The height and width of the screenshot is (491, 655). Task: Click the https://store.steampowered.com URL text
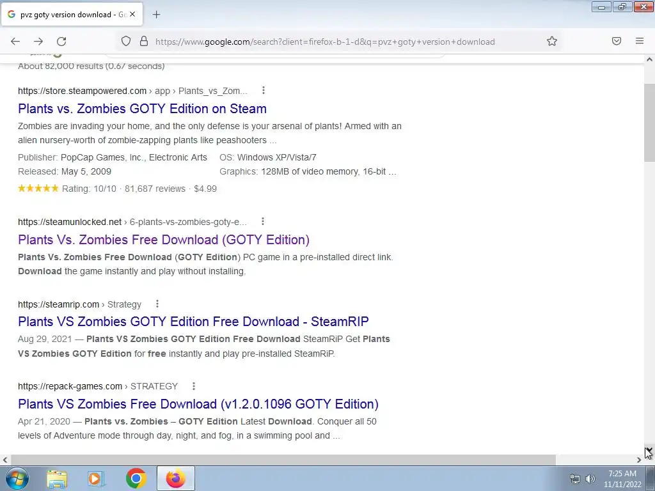pos(83,91)
